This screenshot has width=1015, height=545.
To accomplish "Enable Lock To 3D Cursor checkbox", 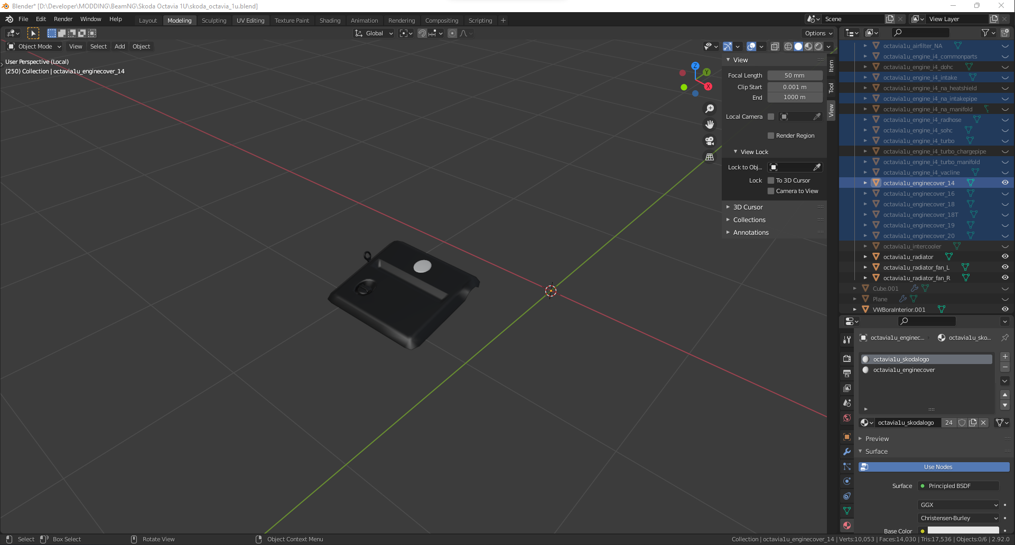I will tap(771, 180).
